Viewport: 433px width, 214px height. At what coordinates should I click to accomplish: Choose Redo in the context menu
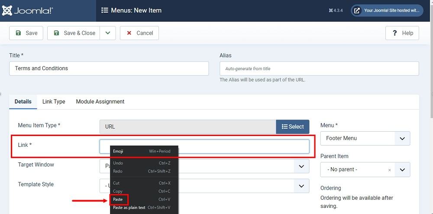(144, 171)
